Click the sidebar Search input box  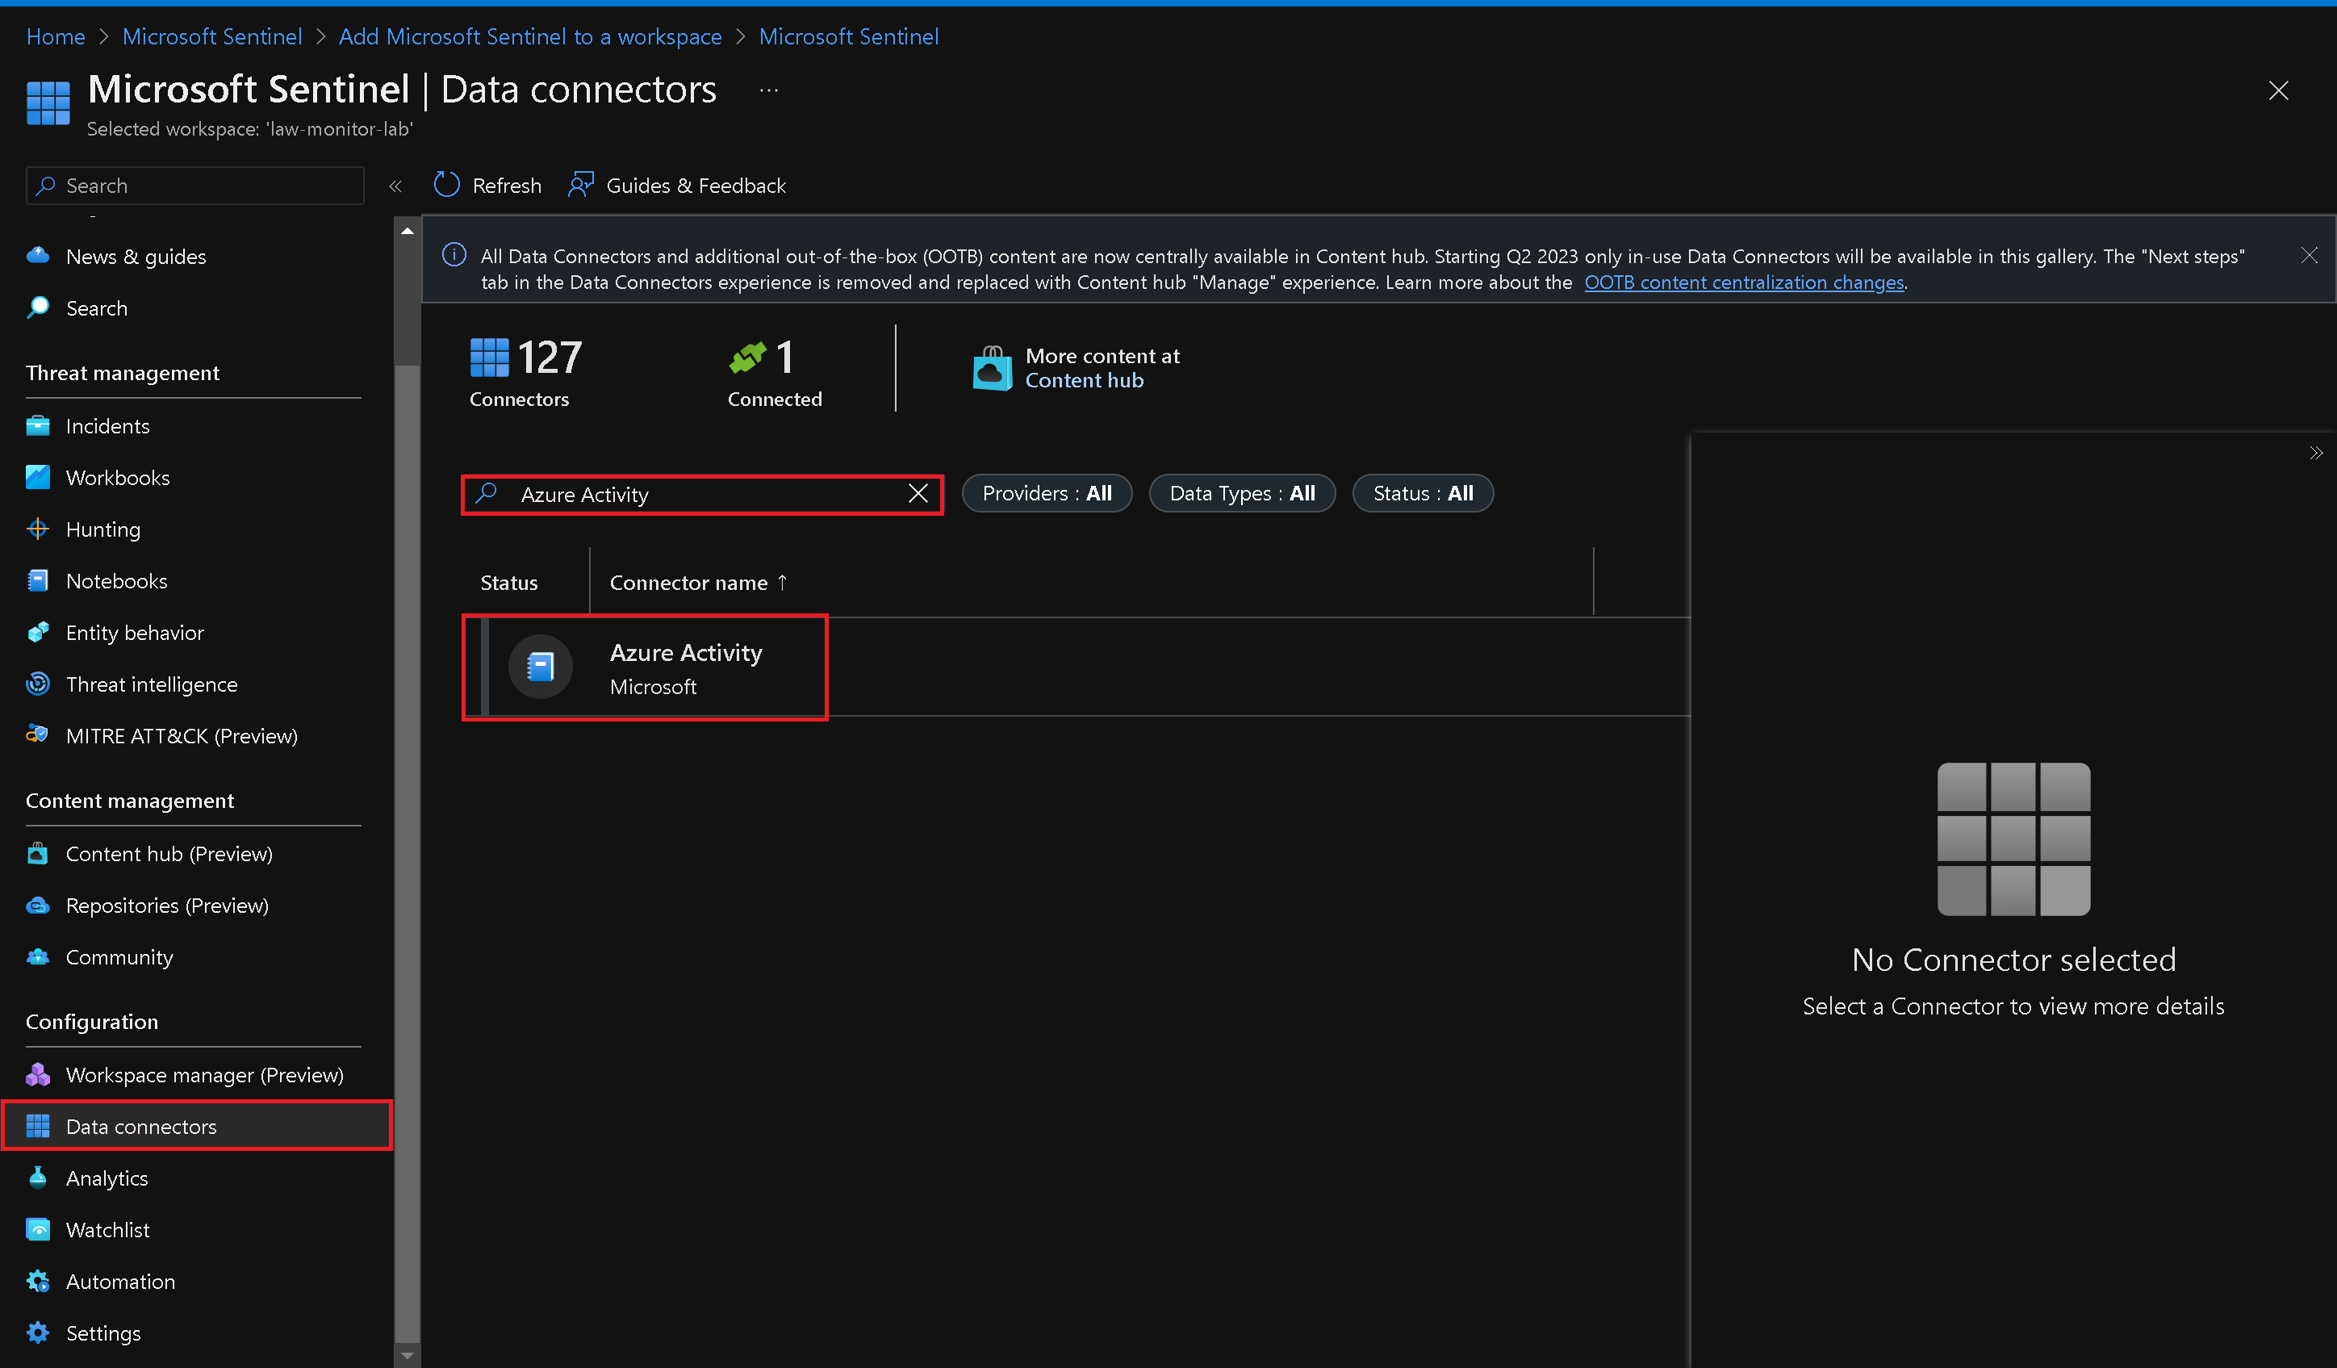click(x=194, y=186)
